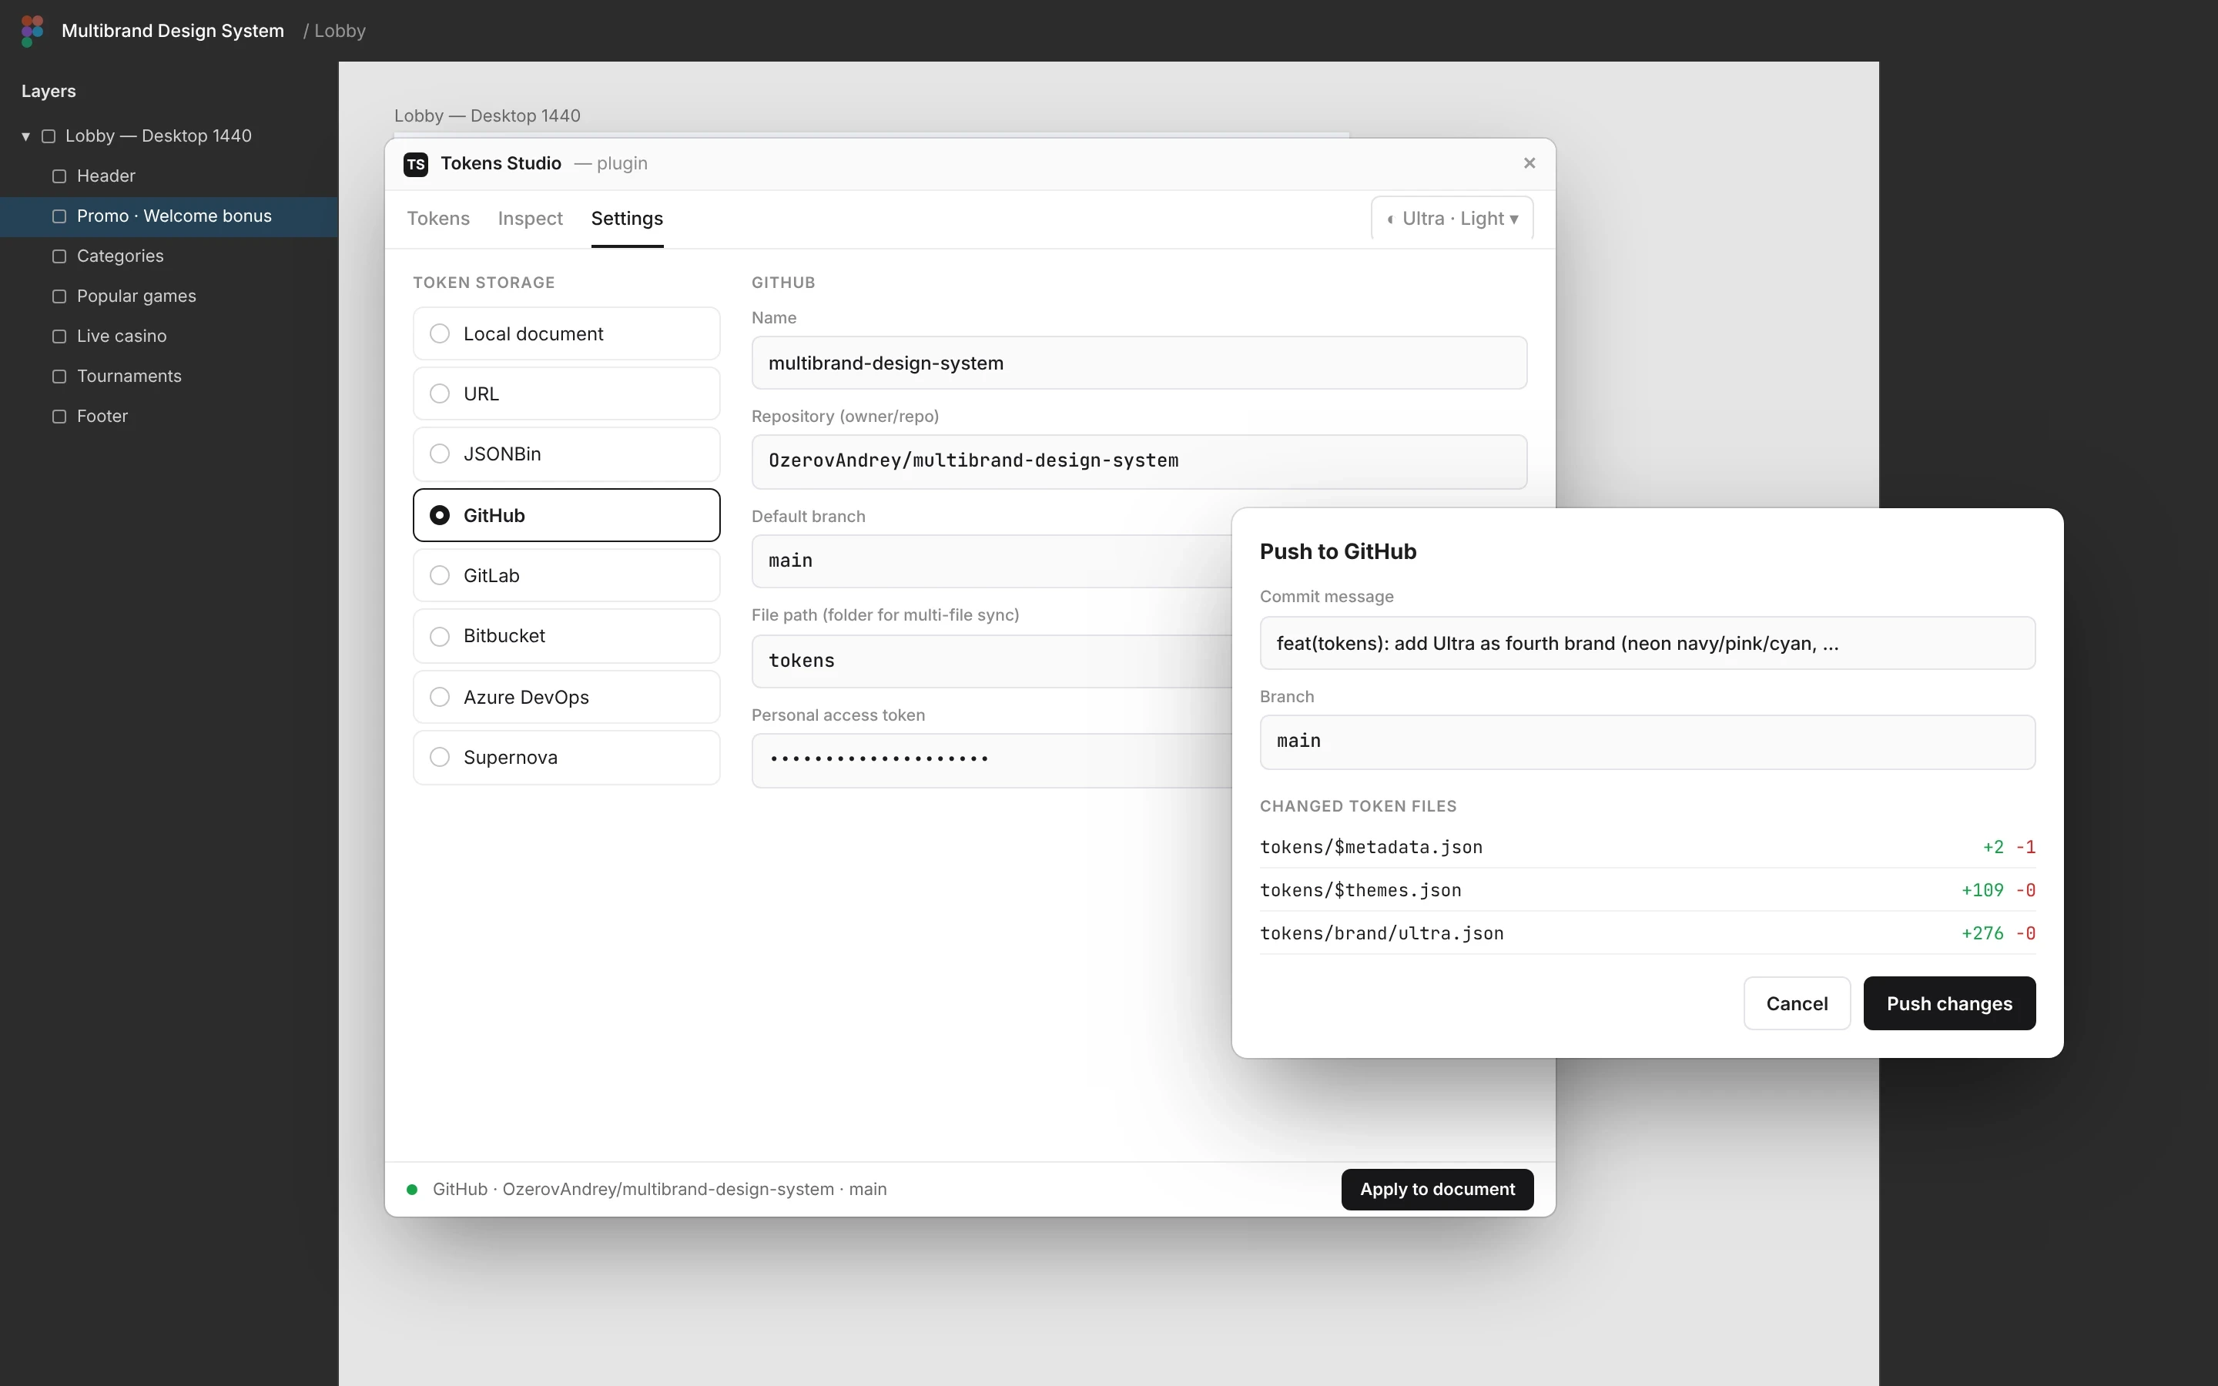This screenshot has width=2218, height=1386.
Task: Click the frame icon beside Promo · Welcome bonus
Action: (x=59, y=216)
